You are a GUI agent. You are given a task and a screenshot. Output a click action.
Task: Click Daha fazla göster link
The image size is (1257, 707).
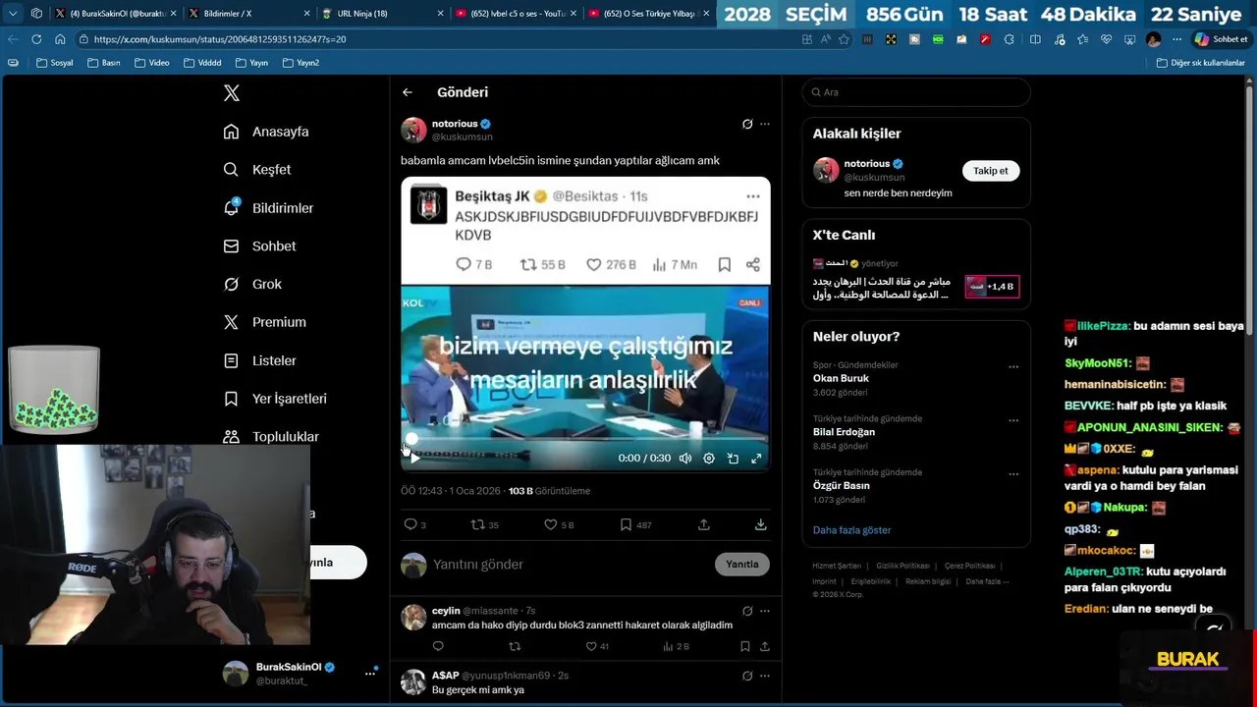tap(851, 530)
